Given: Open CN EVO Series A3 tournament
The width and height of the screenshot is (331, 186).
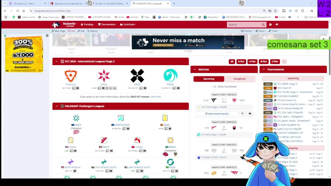Looking at the screenshot, I should coord(287,100).
